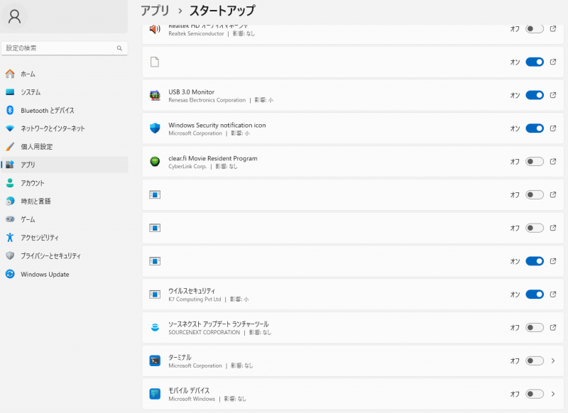The height and width of the screenshot is (413, 568).
Task: Expand the ターミナル entry chevron
Action: pos(553,360)
